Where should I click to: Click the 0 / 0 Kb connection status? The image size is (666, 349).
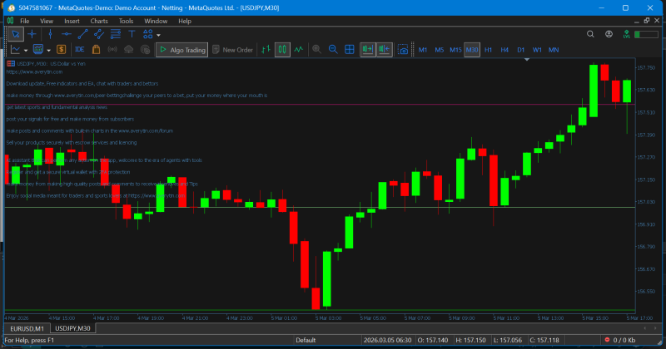pos(620,340)
